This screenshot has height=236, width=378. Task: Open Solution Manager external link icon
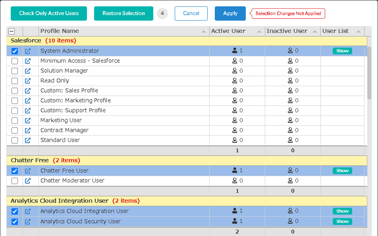[27, 71]
